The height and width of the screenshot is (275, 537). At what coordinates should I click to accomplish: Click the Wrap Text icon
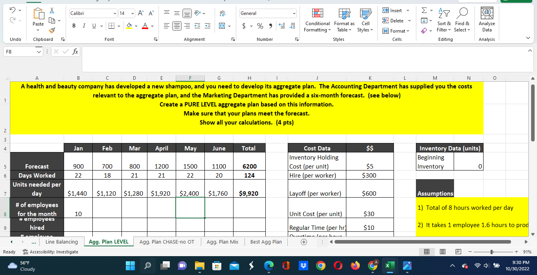[222, 13]
